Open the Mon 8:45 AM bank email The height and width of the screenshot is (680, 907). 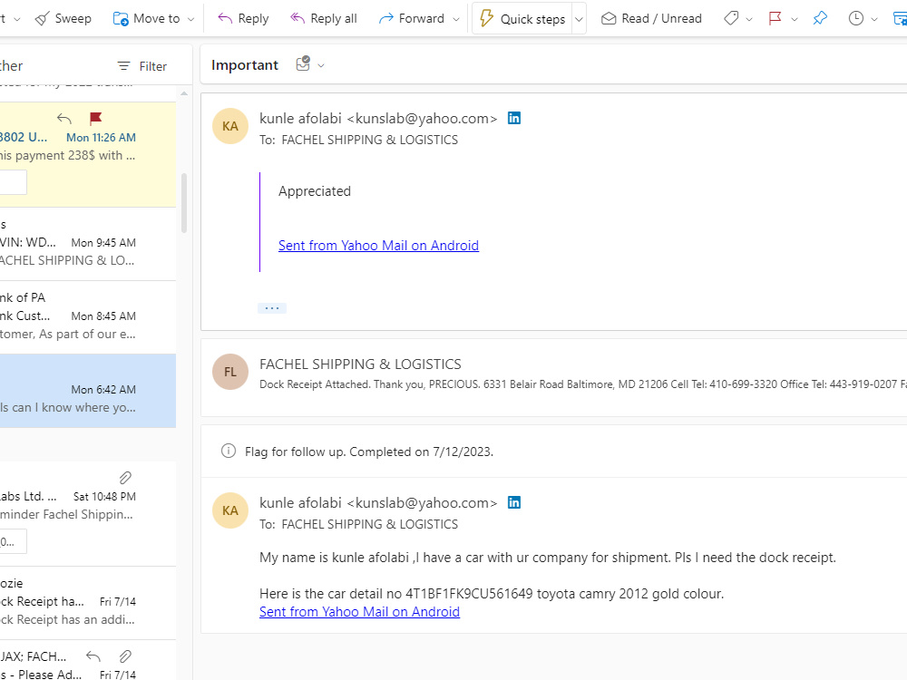[x=88, y=317]
